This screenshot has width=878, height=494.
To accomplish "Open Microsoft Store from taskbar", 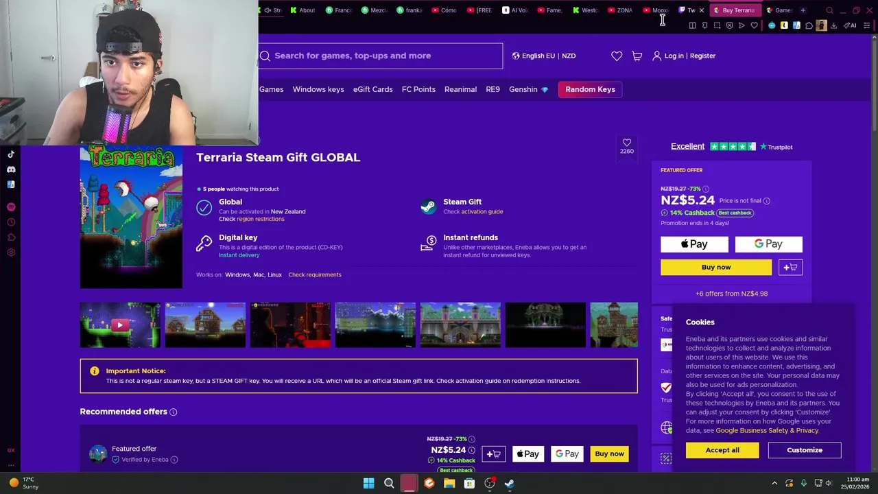I will pyautogui.click(x=469, y=483).
